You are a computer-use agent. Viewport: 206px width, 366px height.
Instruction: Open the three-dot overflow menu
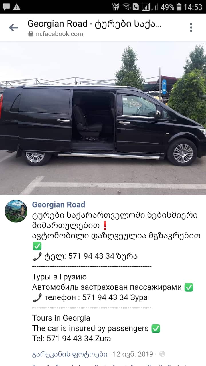[x=191, y=28]
